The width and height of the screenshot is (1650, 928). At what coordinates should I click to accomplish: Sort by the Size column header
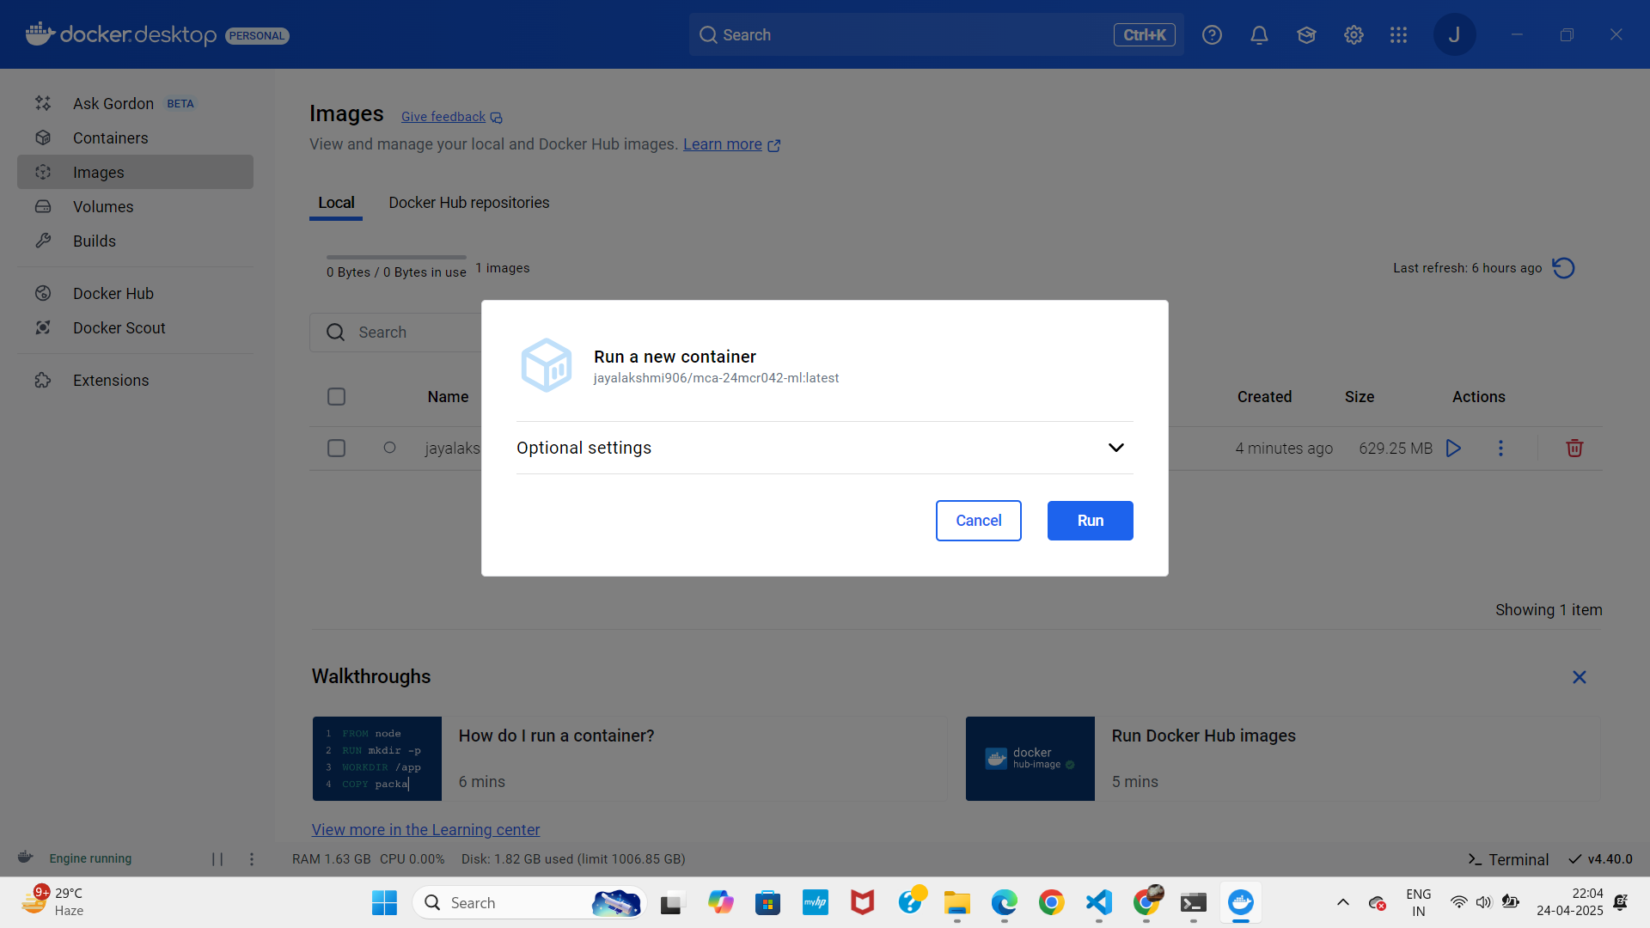1360,397
